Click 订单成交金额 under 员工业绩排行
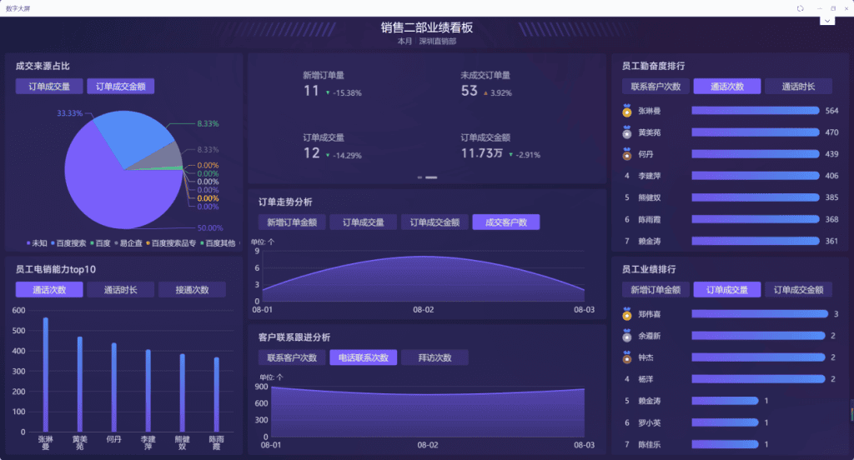The width and height of the screenshot is (854, 460). tap(798, 290)
